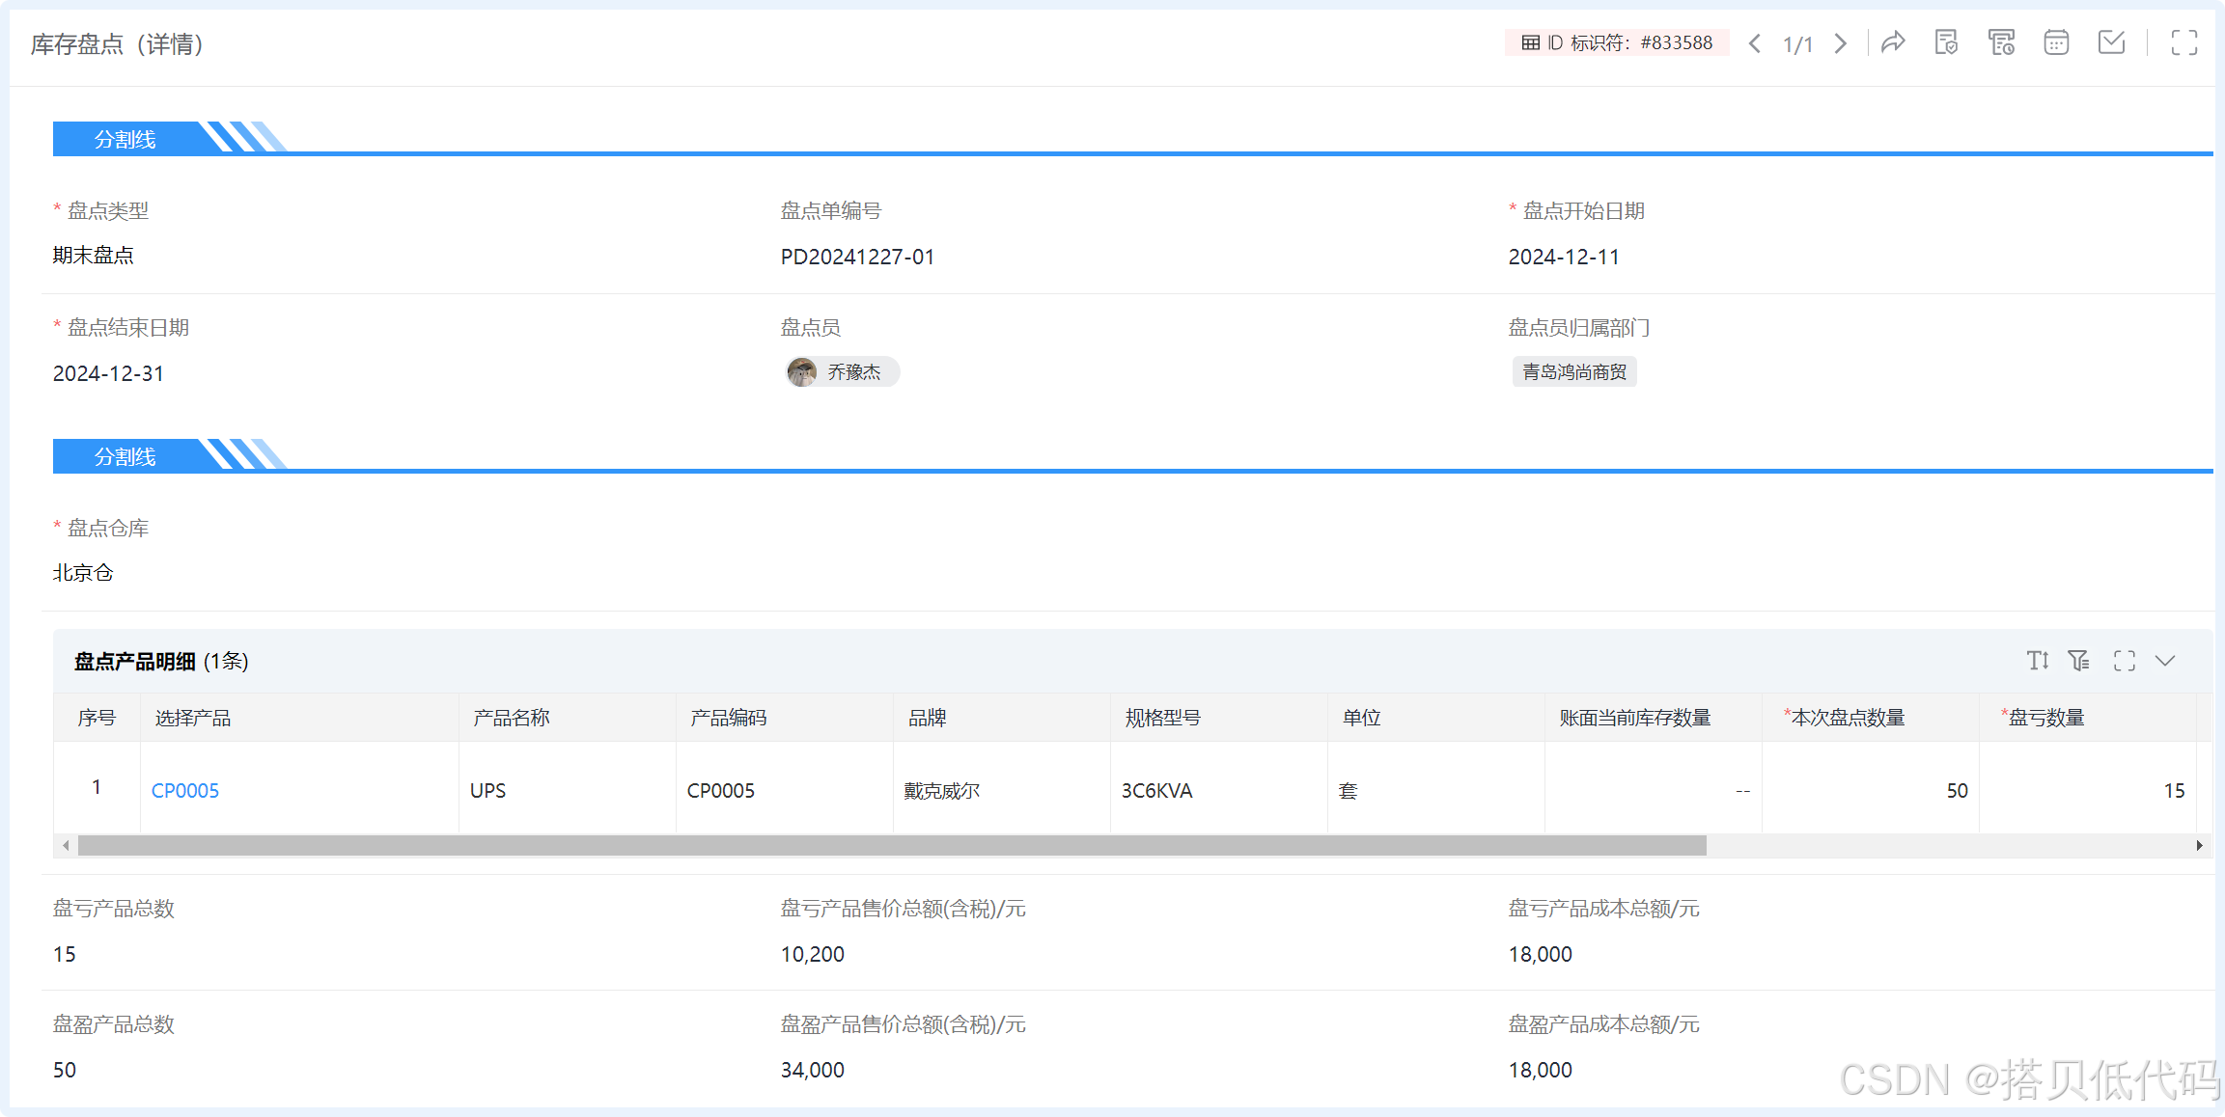Collapse the 盘点产品明细 section chevron
This screenshot has width=2225, height=1117.
tap(2165, 661)
